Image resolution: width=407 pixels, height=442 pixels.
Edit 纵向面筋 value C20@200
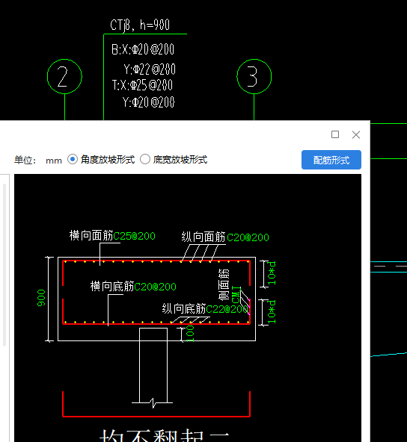pos(248,237)
